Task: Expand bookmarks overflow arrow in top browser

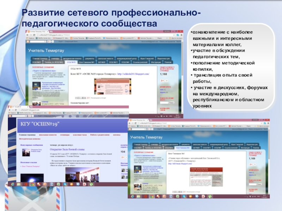Action: (167, 38)
